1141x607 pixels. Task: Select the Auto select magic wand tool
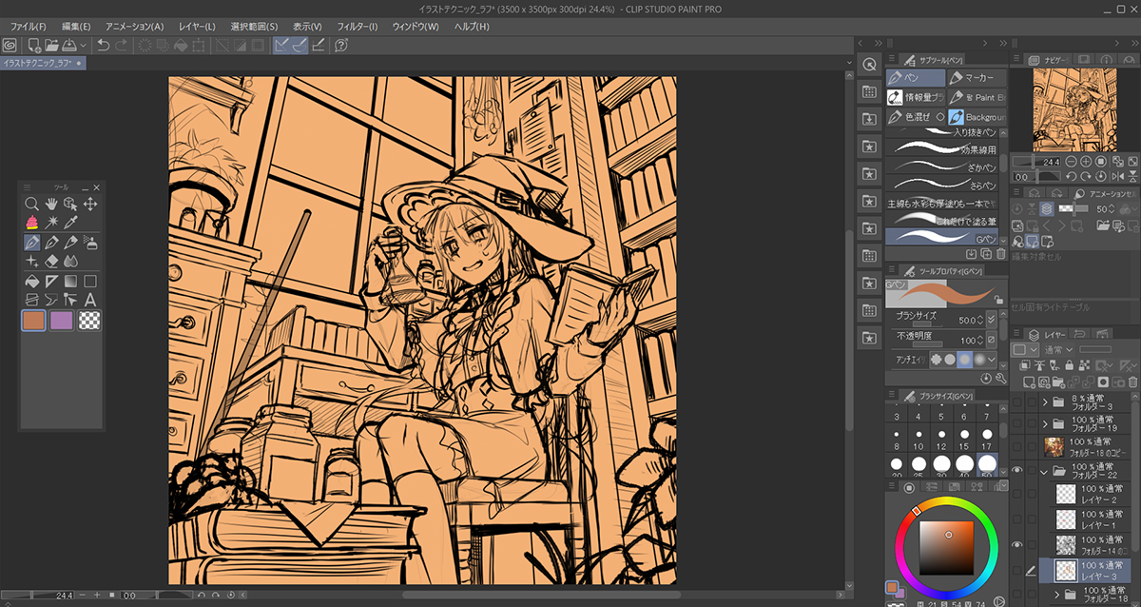51,223
